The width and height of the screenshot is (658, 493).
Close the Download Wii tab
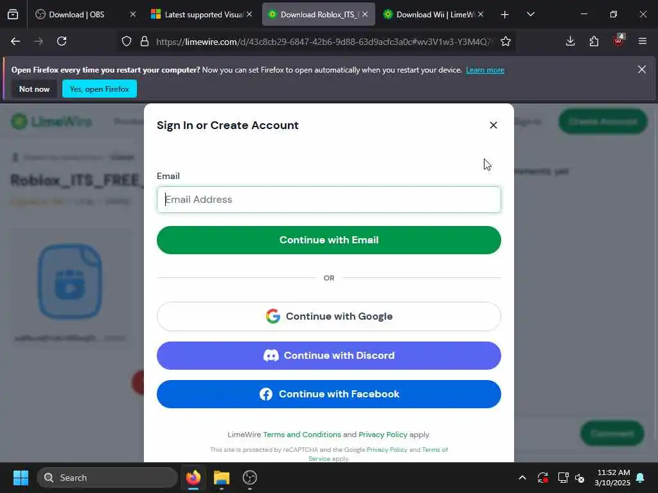[x=481, y=14]
